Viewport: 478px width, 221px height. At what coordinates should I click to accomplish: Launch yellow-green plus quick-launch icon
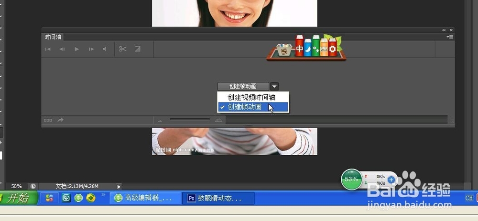pyautogui.click(x=91, y=198)
